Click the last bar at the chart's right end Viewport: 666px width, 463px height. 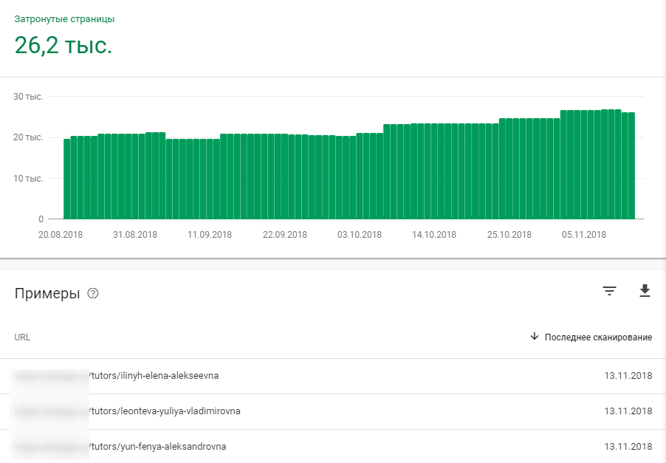631,165
